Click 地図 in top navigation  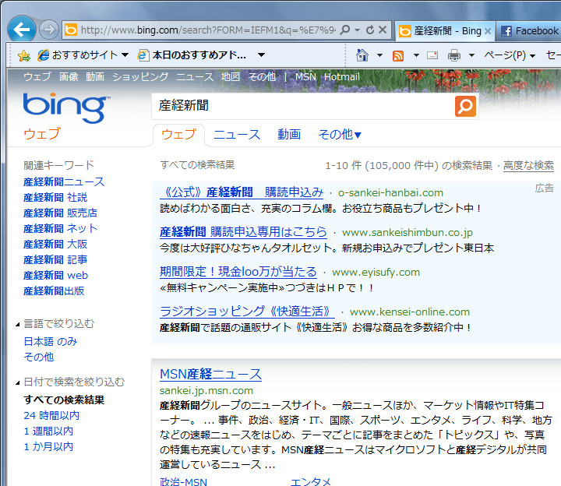pos(231,77)
